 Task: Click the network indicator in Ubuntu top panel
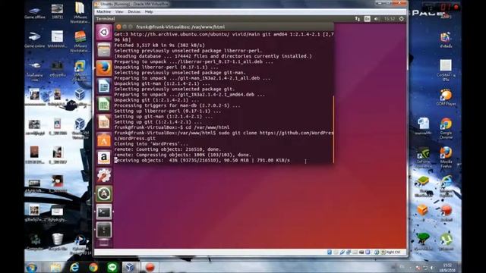(358, 19)
